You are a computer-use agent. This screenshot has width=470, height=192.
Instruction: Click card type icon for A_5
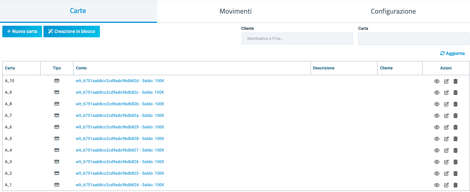tap(57, 139)
